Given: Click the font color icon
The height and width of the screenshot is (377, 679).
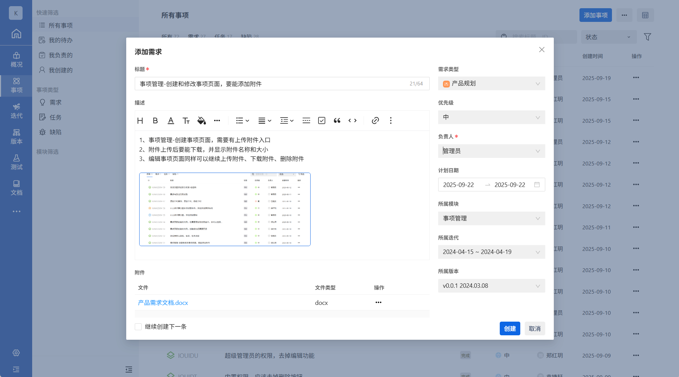Looking at the screenshot, I should [x=171, y=121].
